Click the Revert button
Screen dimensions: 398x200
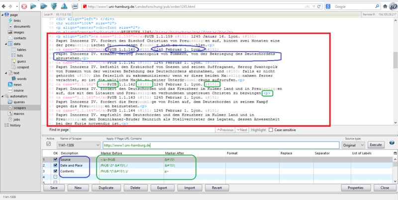[217, 188]
